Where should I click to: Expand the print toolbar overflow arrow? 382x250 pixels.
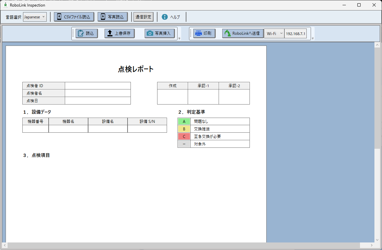313,38
